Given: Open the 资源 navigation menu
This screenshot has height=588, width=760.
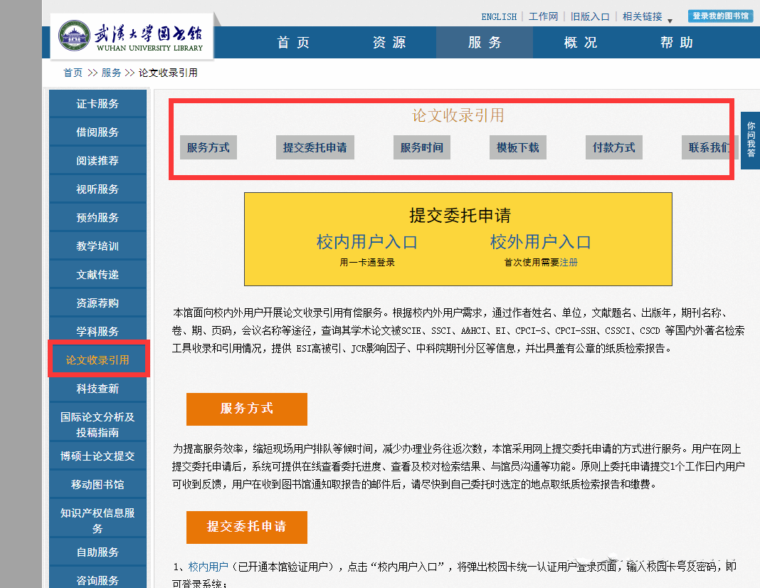Looking at the screenshot, I should (389, 43).
